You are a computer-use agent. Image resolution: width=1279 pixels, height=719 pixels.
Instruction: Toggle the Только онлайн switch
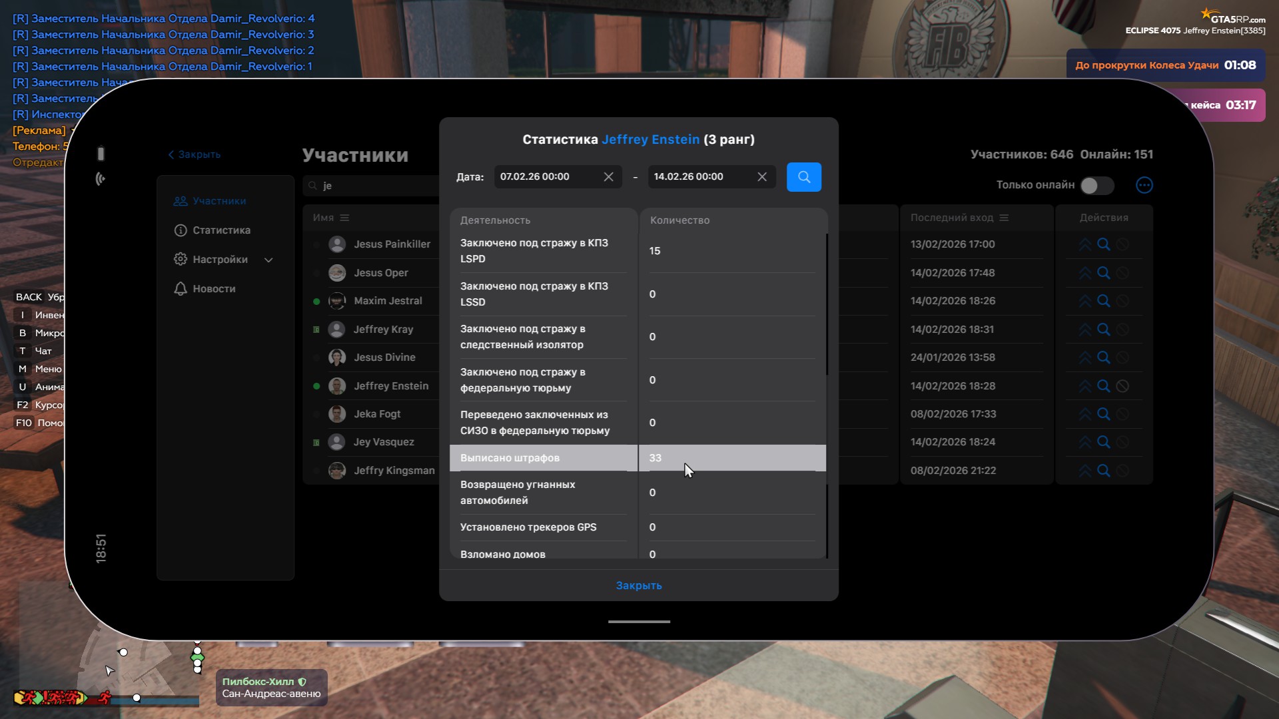pyautogui.click(x=1096, y=185)
